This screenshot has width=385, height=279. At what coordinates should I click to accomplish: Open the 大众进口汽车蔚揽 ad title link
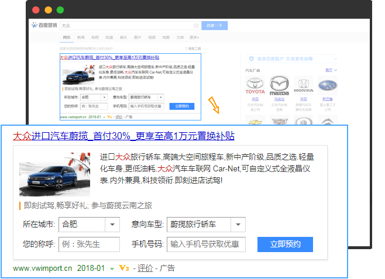123,136
